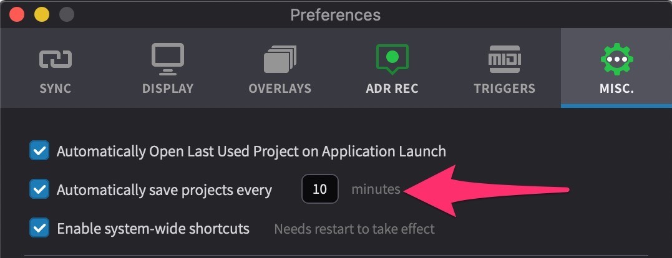
Task: Switch to the ADR REC tab label
Action: point(392,88)
